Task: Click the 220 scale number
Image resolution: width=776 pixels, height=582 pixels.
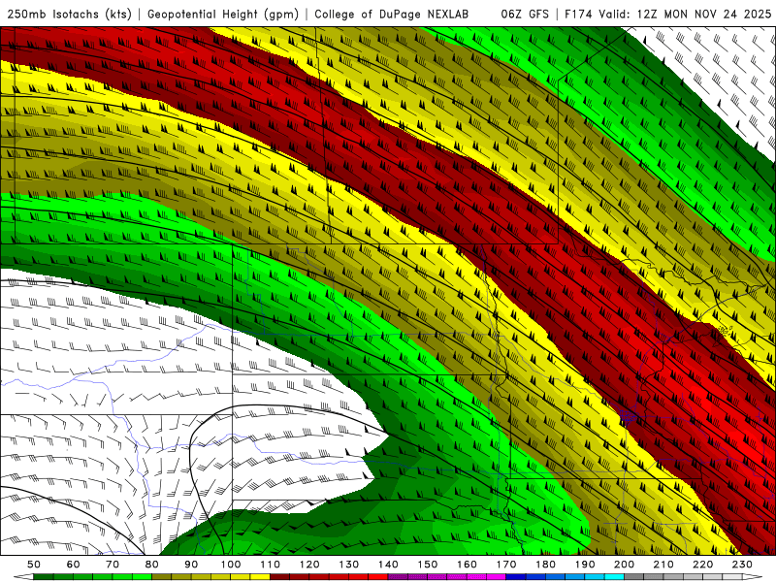Action: point(703,565)
